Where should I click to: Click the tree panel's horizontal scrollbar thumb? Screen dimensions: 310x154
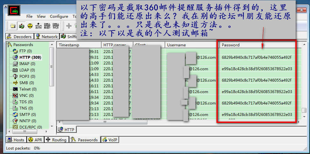coord(25,131)
